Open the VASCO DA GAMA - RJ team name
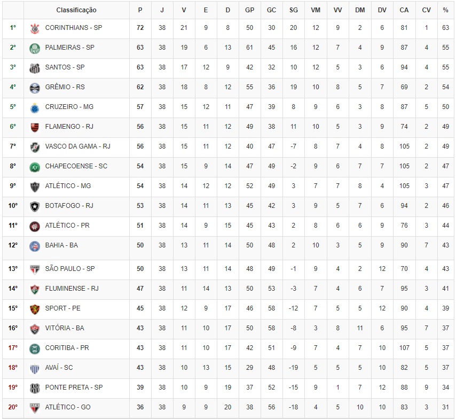The height and width of the screenshot is (419, 456). [77, 146]
